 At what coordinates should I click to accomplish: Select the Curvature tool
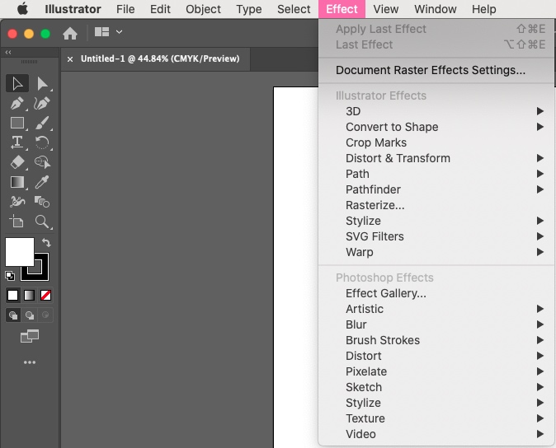42,103
